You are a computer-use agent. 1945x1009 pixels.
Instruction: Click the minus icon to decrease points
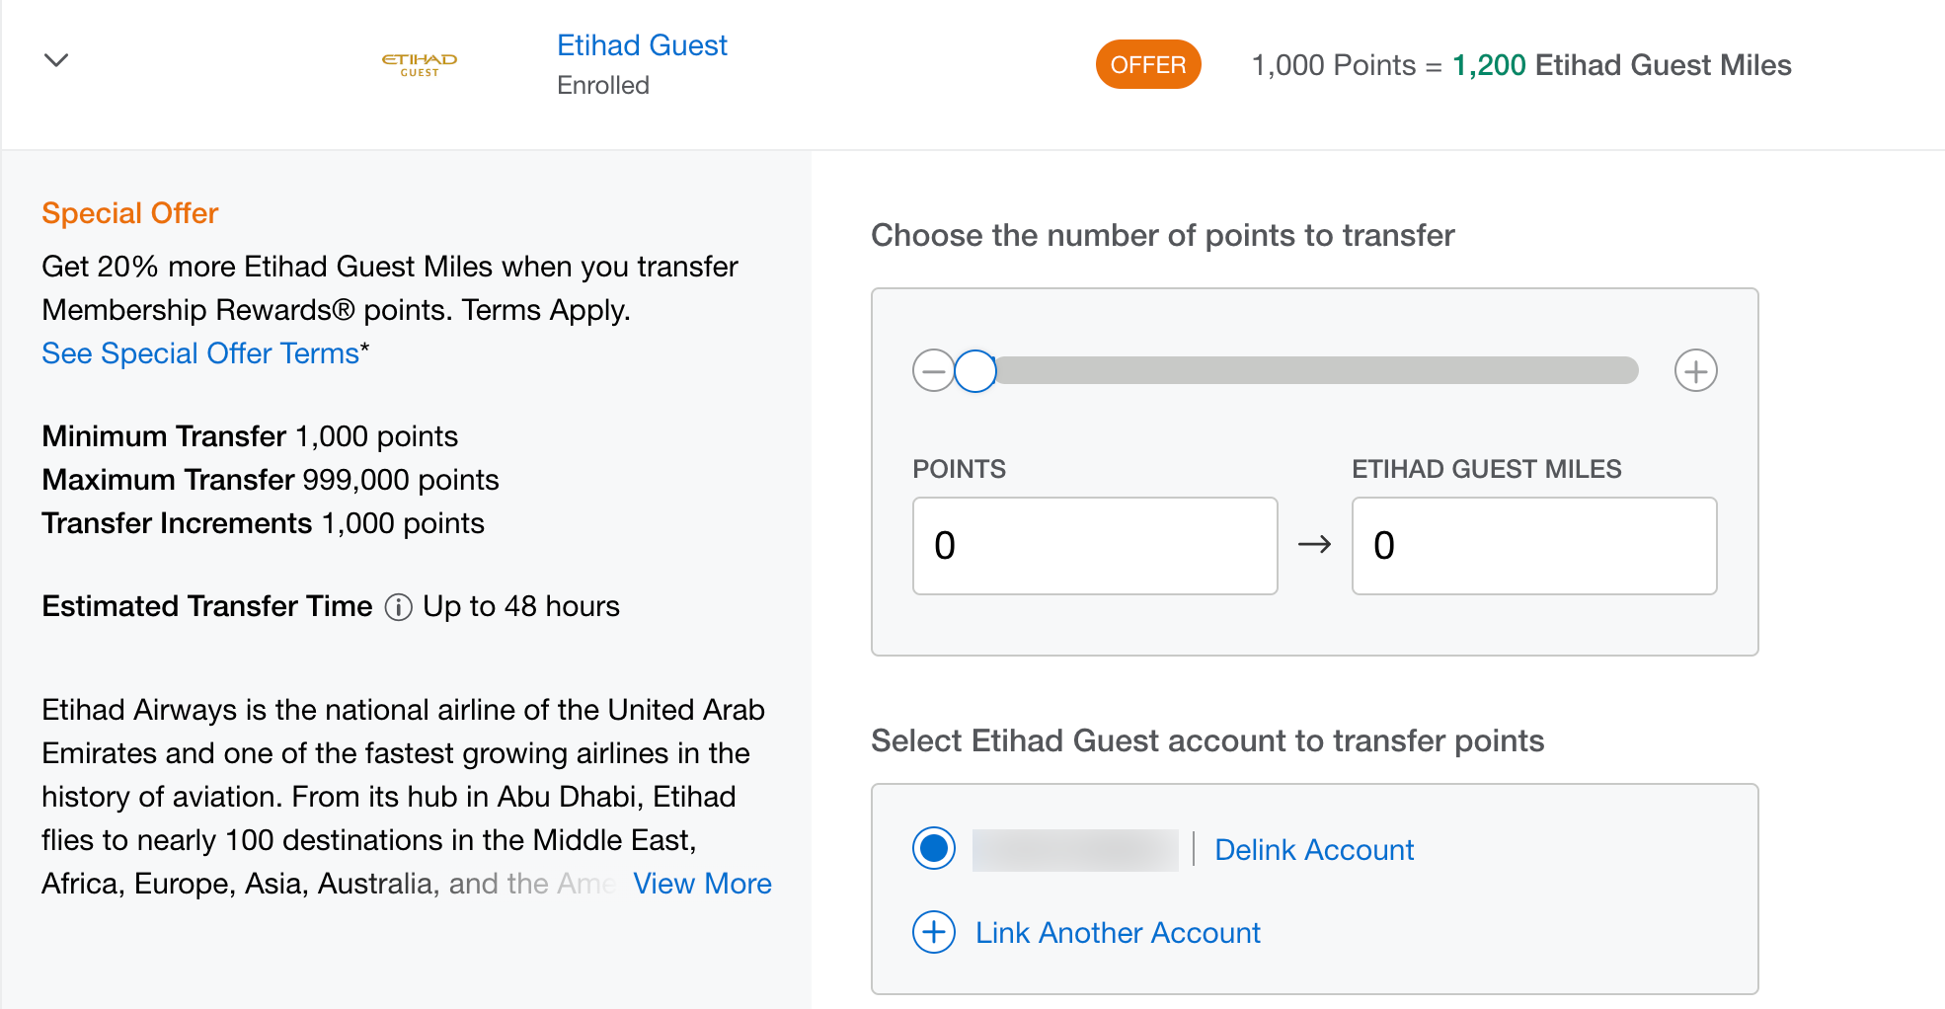[932, 370]
